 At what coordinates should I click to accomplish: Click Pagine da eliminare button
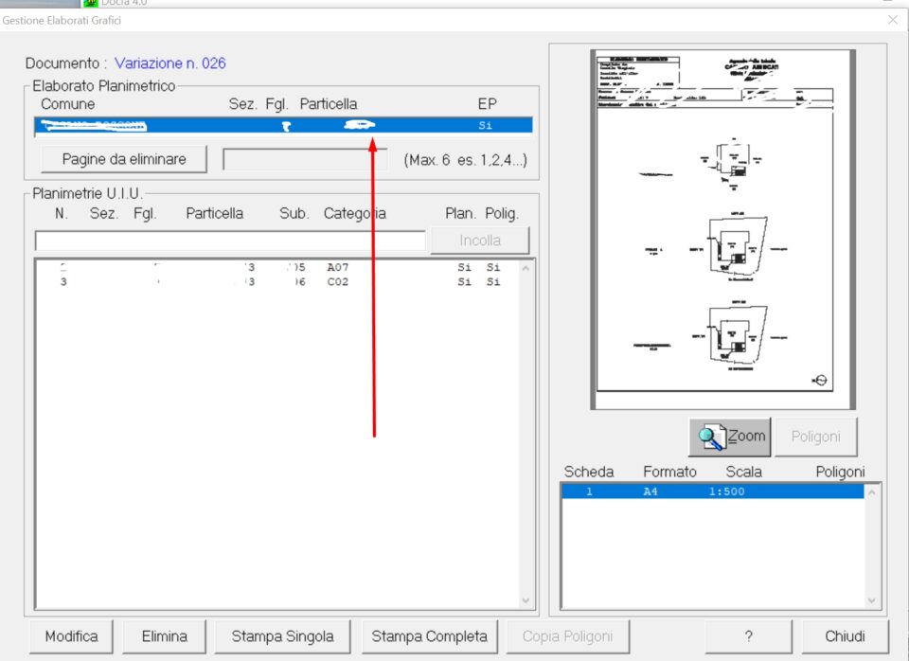[124, 159]
